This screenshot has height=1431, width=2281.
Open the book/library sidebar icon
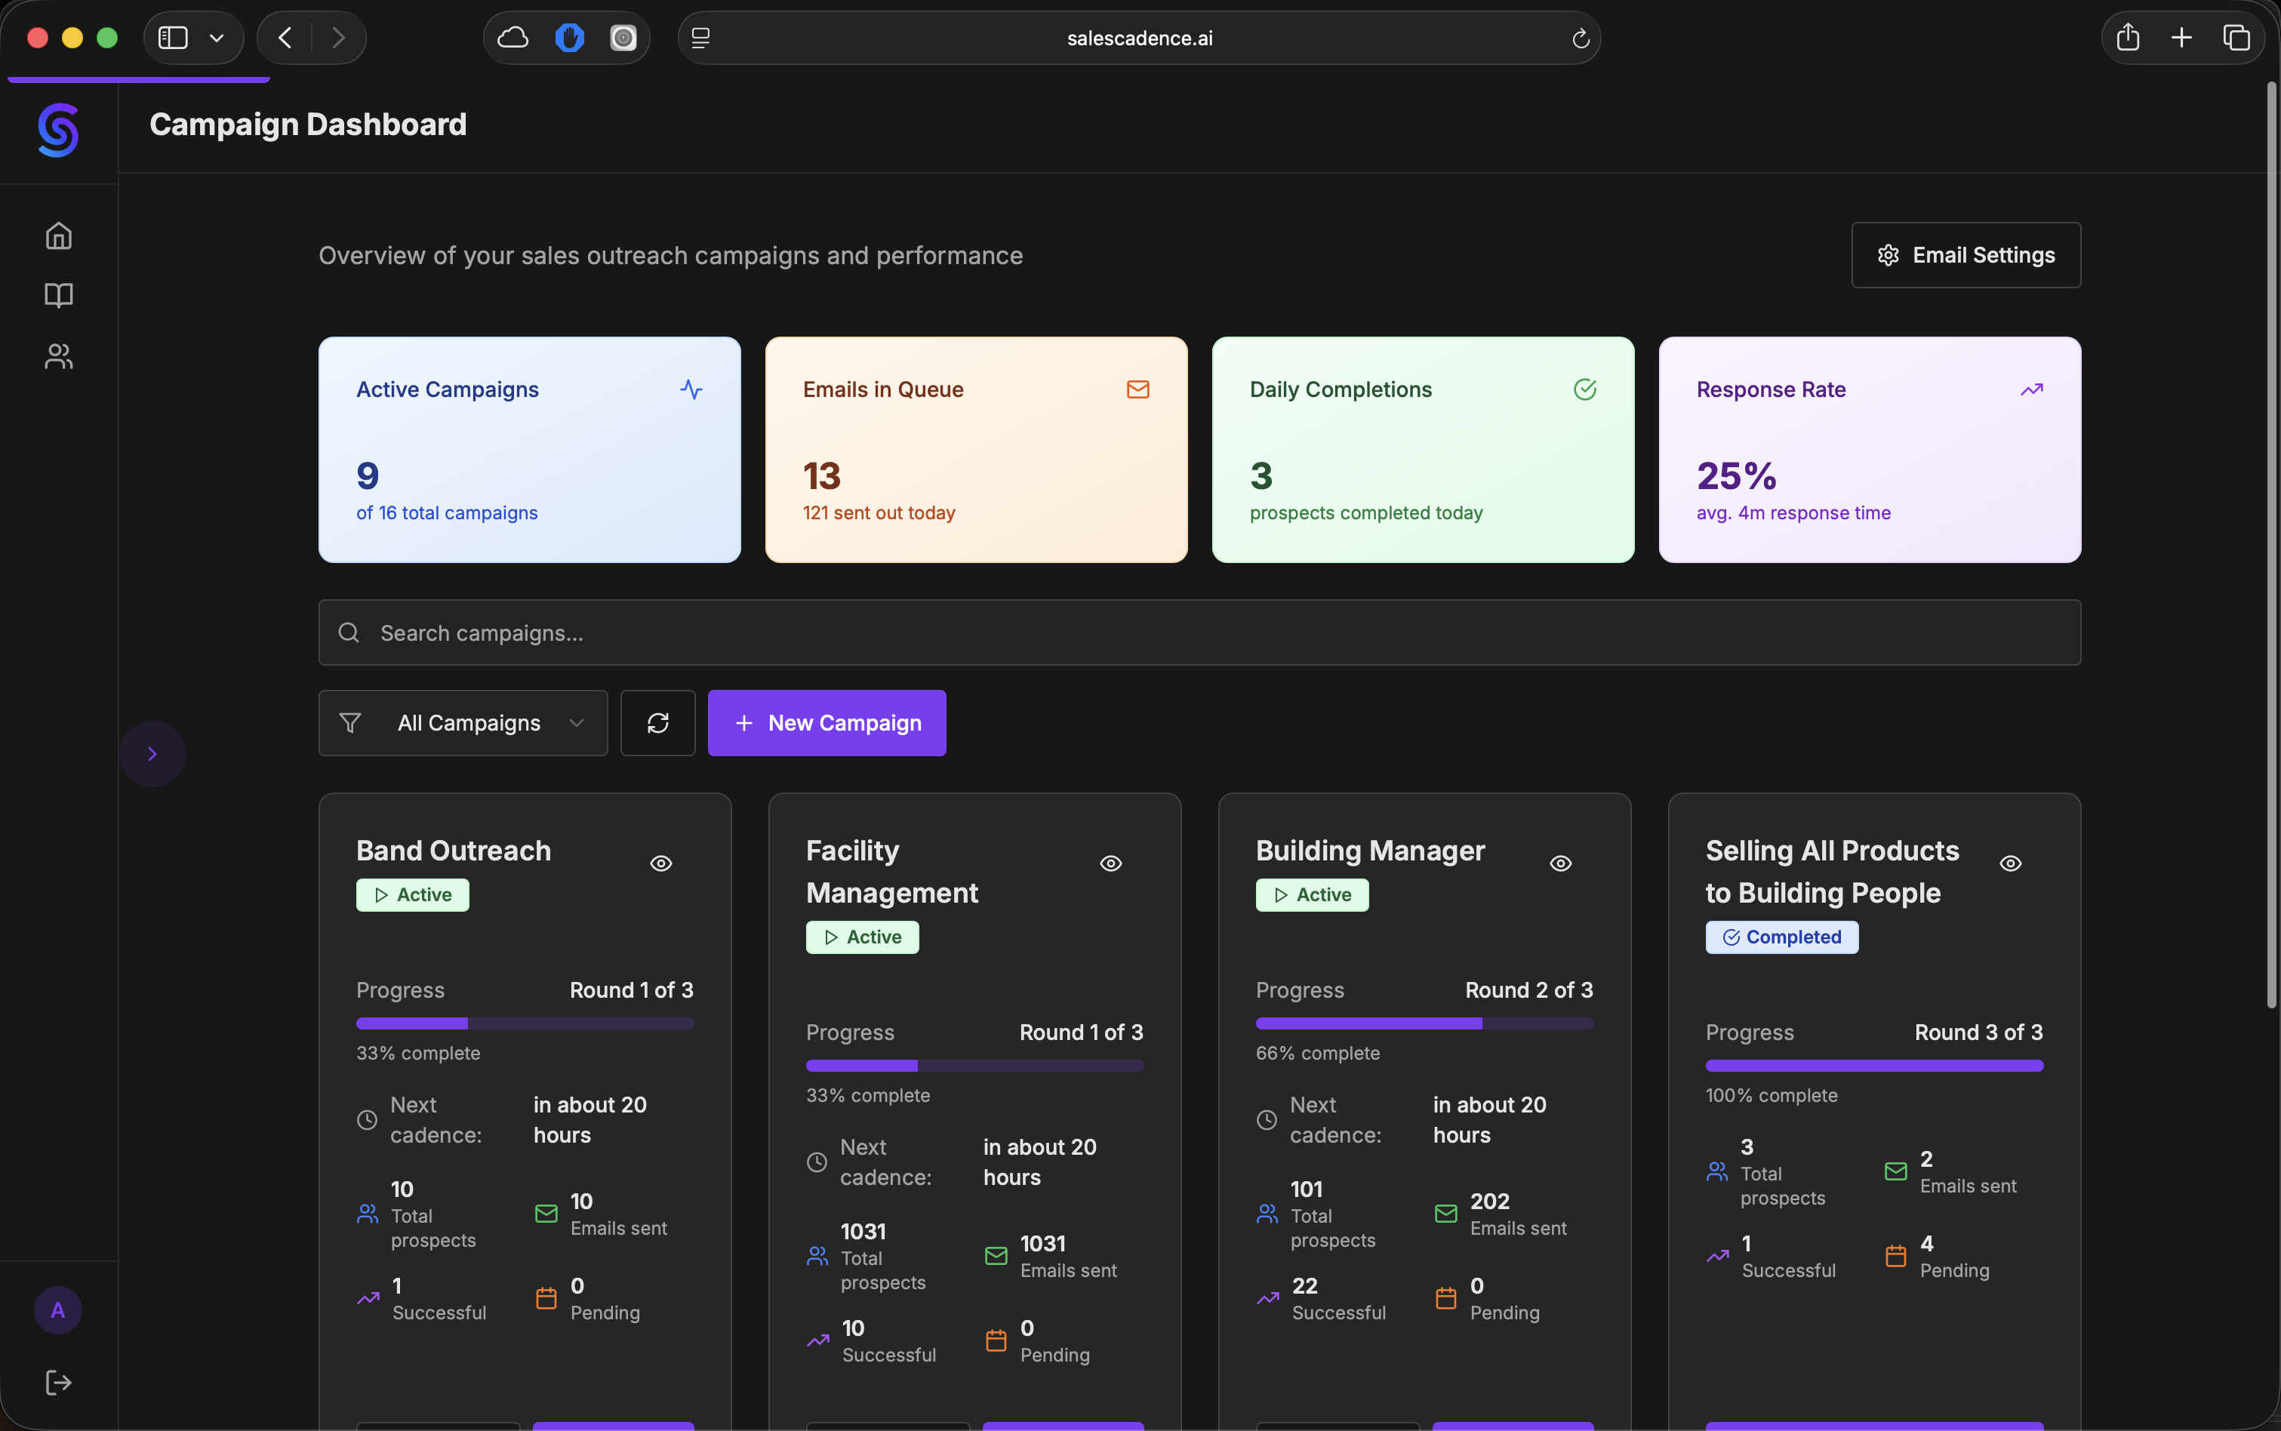pyautogui.click(x=59, y=295)
